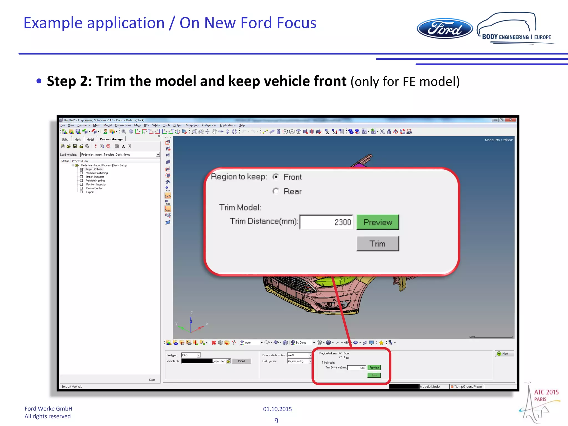568x426 pixels.
Task: Check the Export step box
Action: pos(82,192)
